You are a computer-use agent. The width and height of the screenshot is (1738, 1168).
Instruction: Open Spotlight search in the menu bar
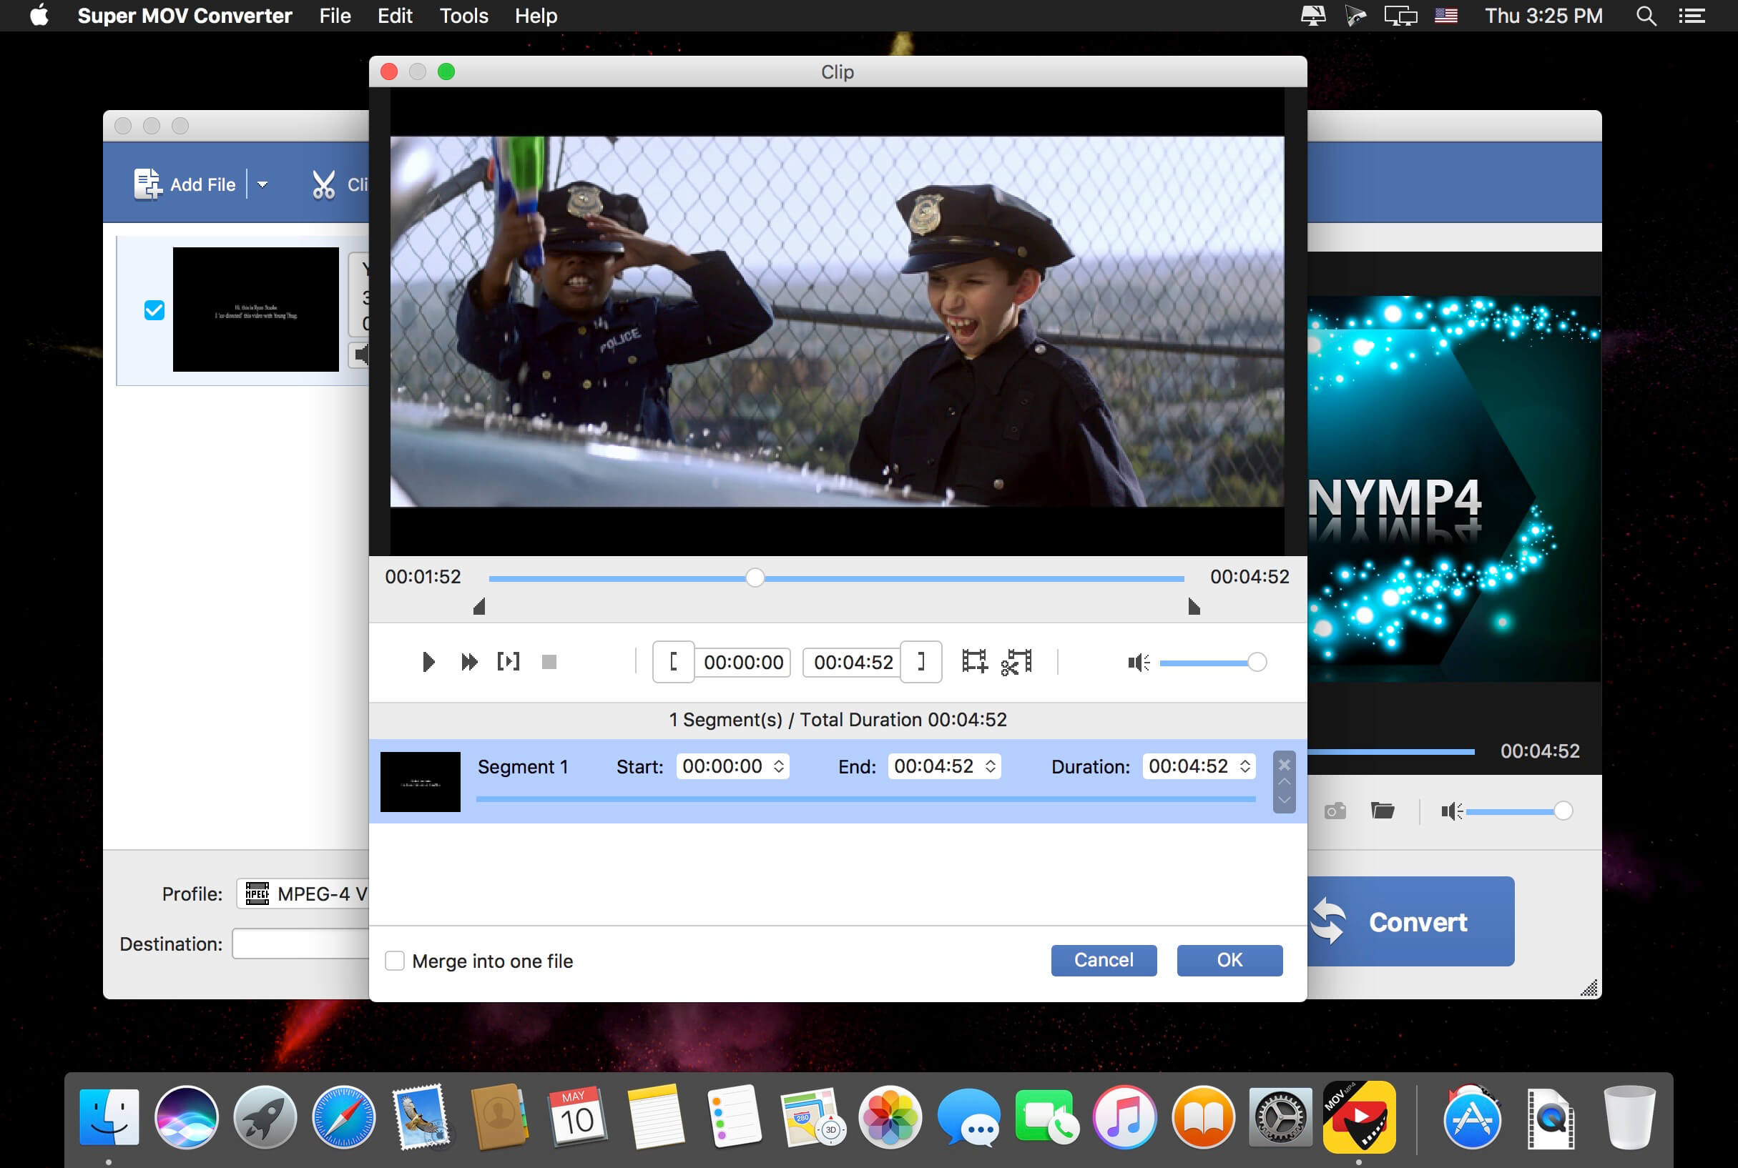(1646, 16)
